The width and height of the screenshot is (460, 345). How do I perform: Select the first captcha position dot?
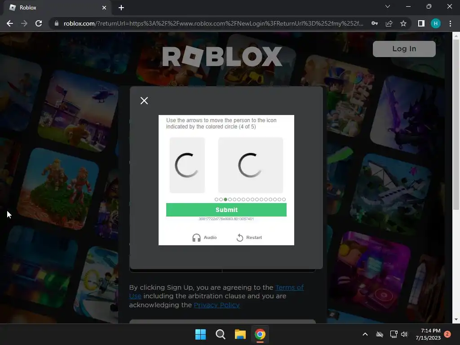[x=217, y=199]
